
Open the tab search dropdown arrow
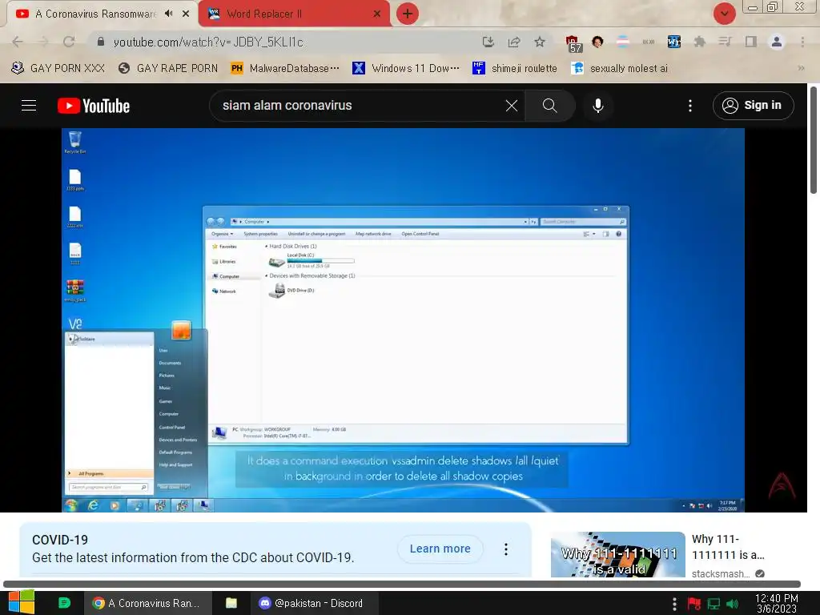[724, 14]
